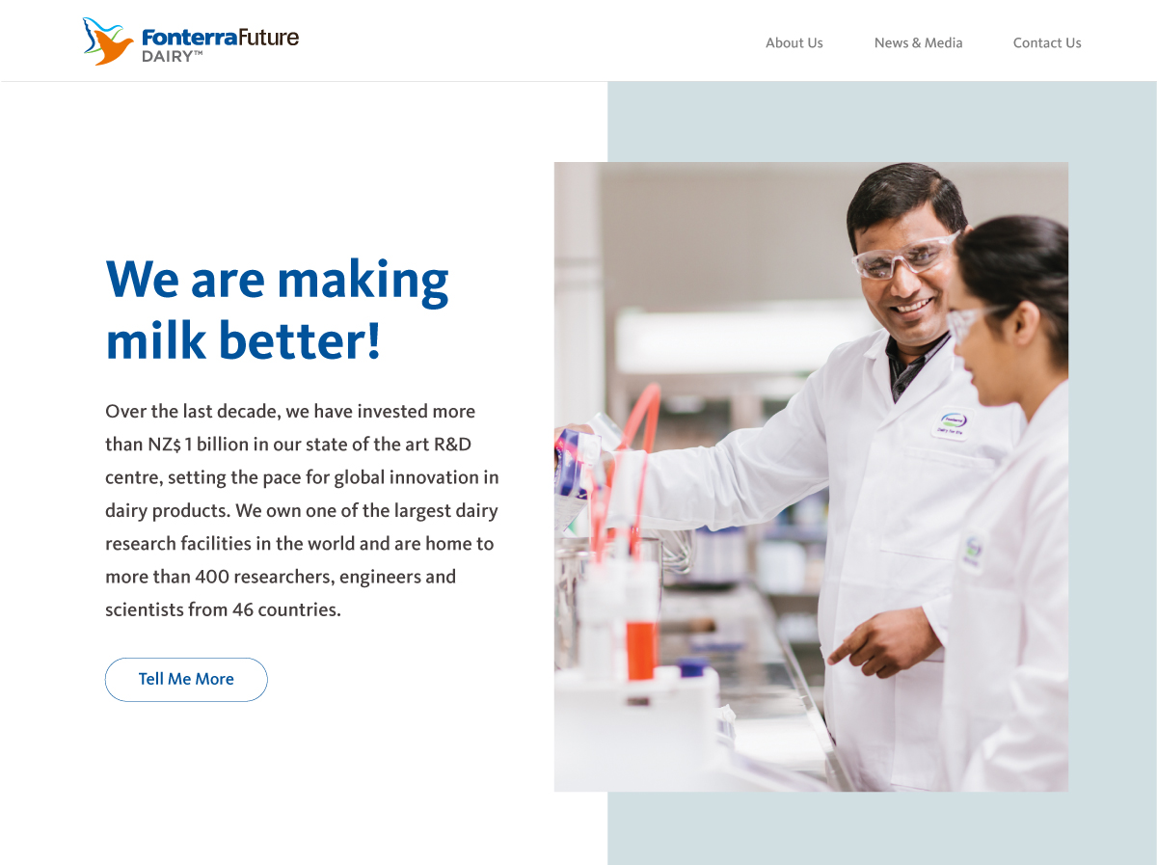The image size is (1157, 865).
Task: Click the Tell Me More button
Action: click(x=186, y=679)
